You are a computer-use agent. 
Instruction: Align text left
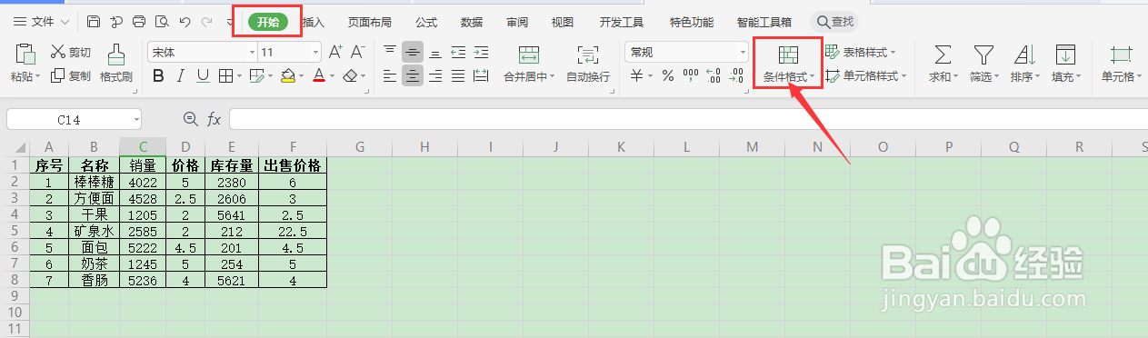(390, 76)
